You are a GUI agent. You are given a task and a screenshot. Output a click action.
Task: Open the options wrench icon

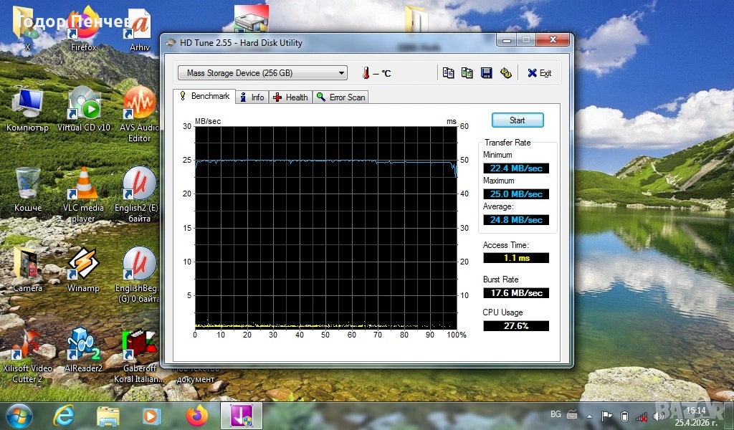point(505,73)
